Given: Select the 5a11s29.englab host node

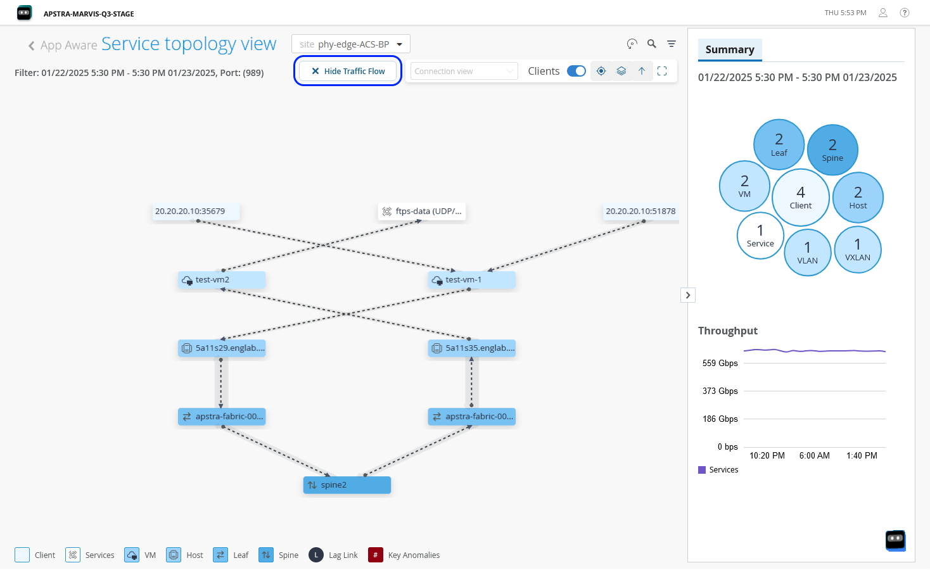Looking at the screenshot, I should coord(221,348).
